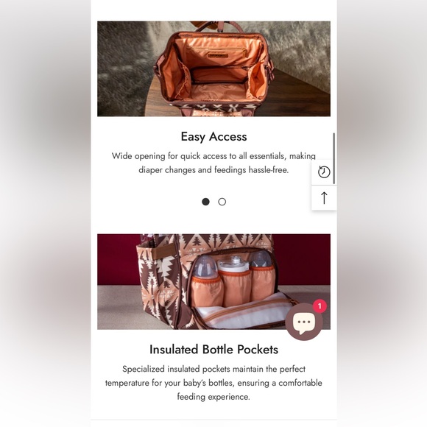Click the white mesh zipper pouch
Screen dimensions: 427x427
tap(245, 311)
